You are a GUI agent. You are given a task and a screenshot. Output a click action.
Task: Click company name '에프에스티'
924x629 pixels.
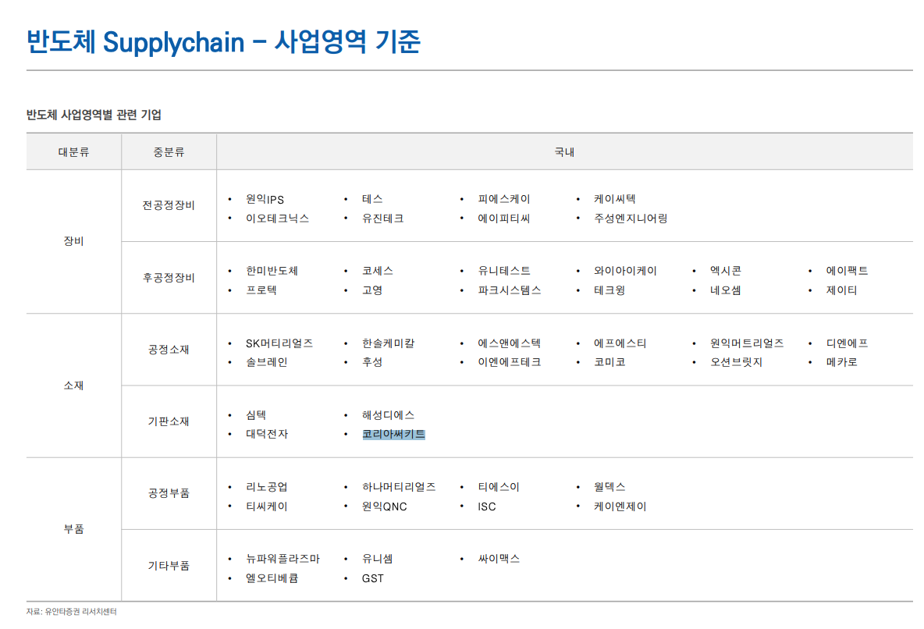point(620,343)
